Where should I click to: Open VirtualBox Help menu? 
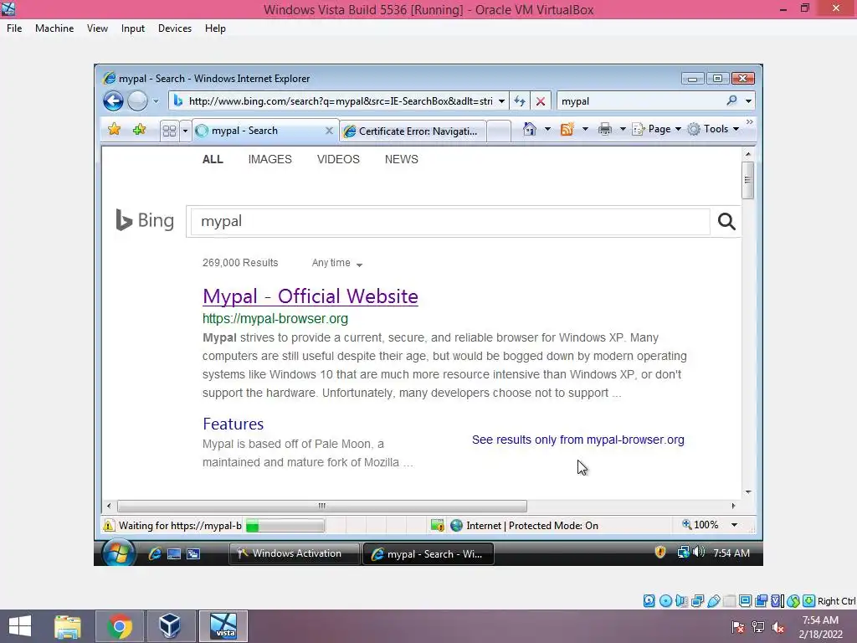coord(215,28)
